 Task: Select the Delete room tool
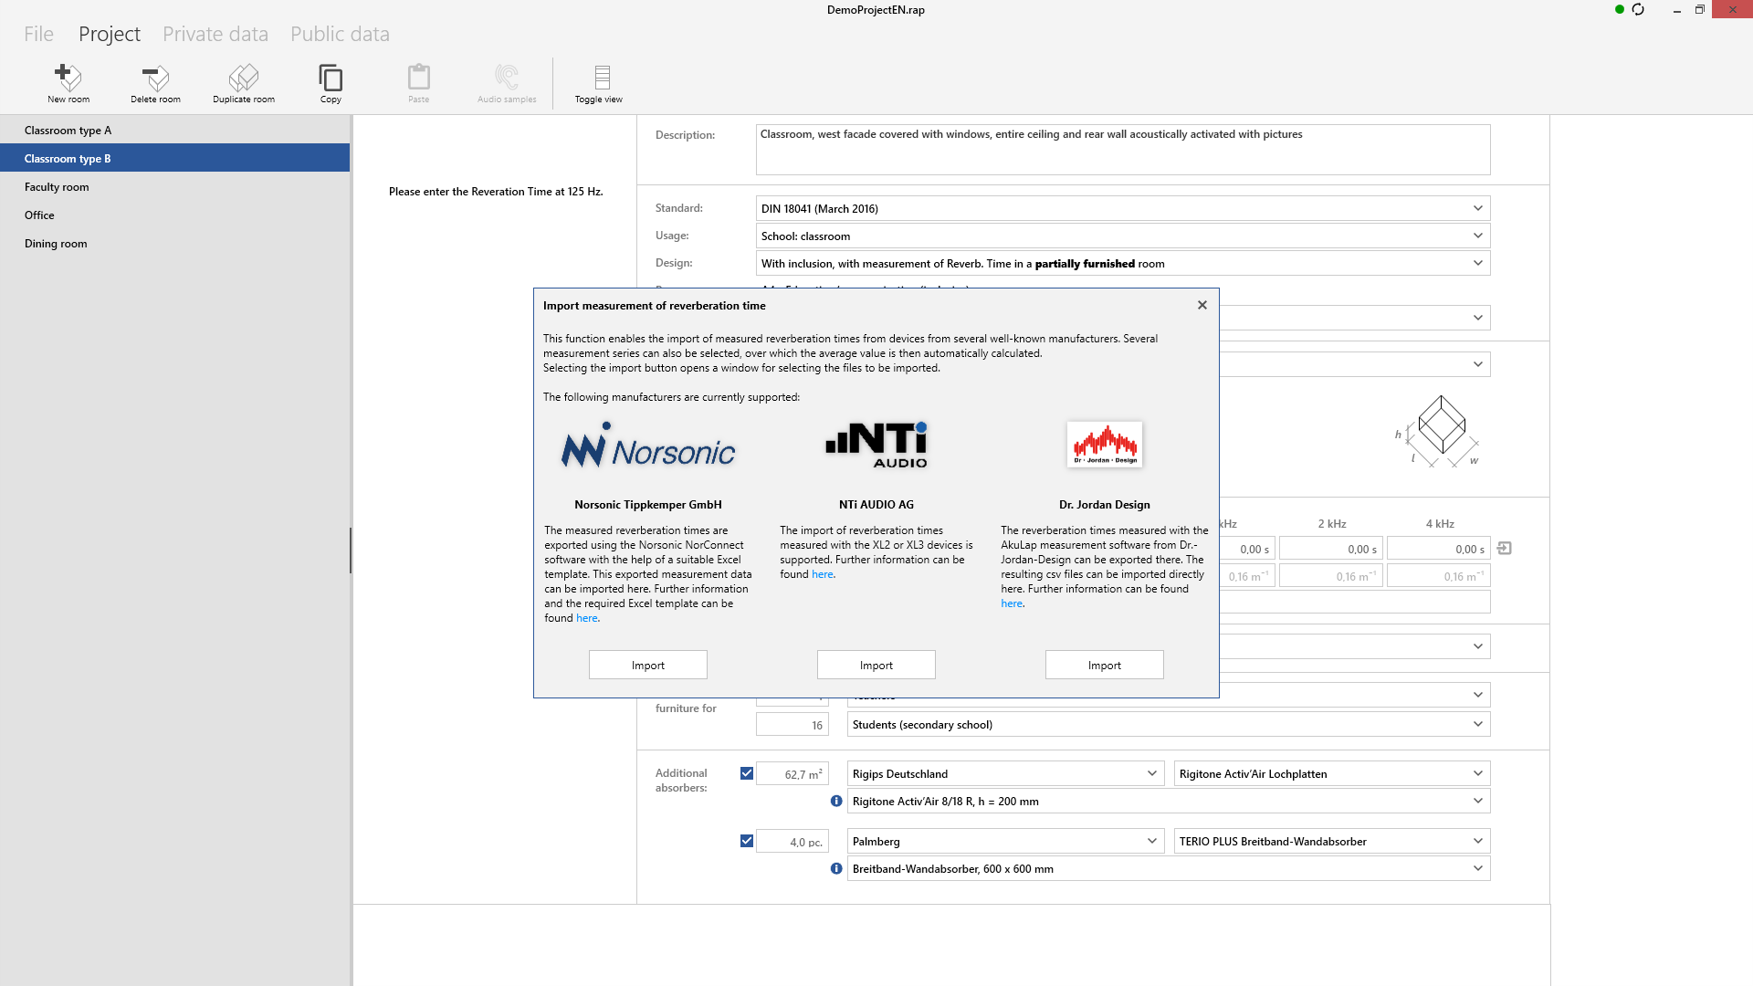tap(154, 82)
